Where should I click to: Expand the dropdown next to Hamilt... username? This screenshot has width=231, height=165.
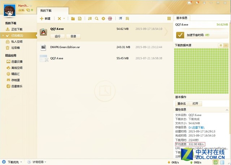click(x=31, y=6)
